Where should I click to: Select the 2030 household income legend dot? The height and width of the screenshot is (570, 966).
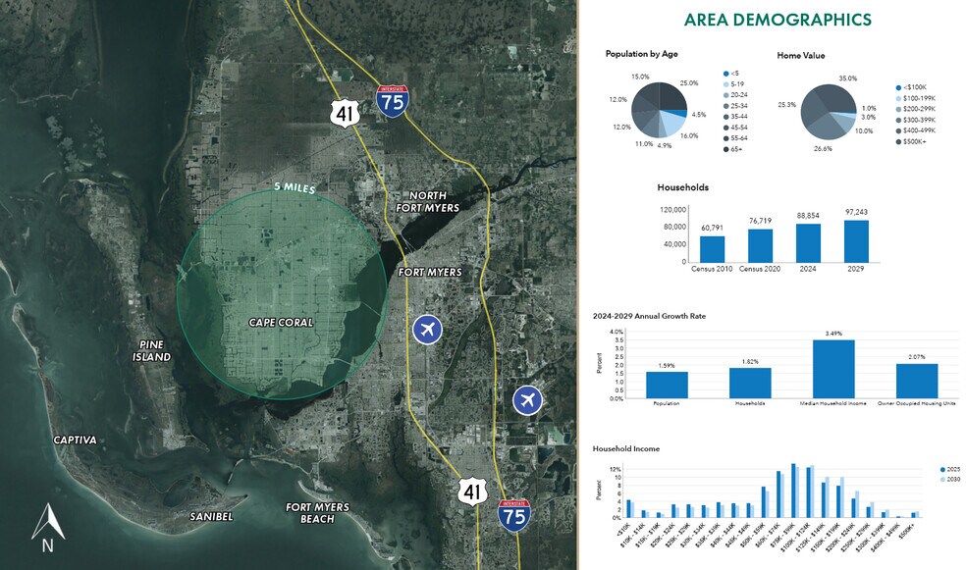(x=942, y=479)
